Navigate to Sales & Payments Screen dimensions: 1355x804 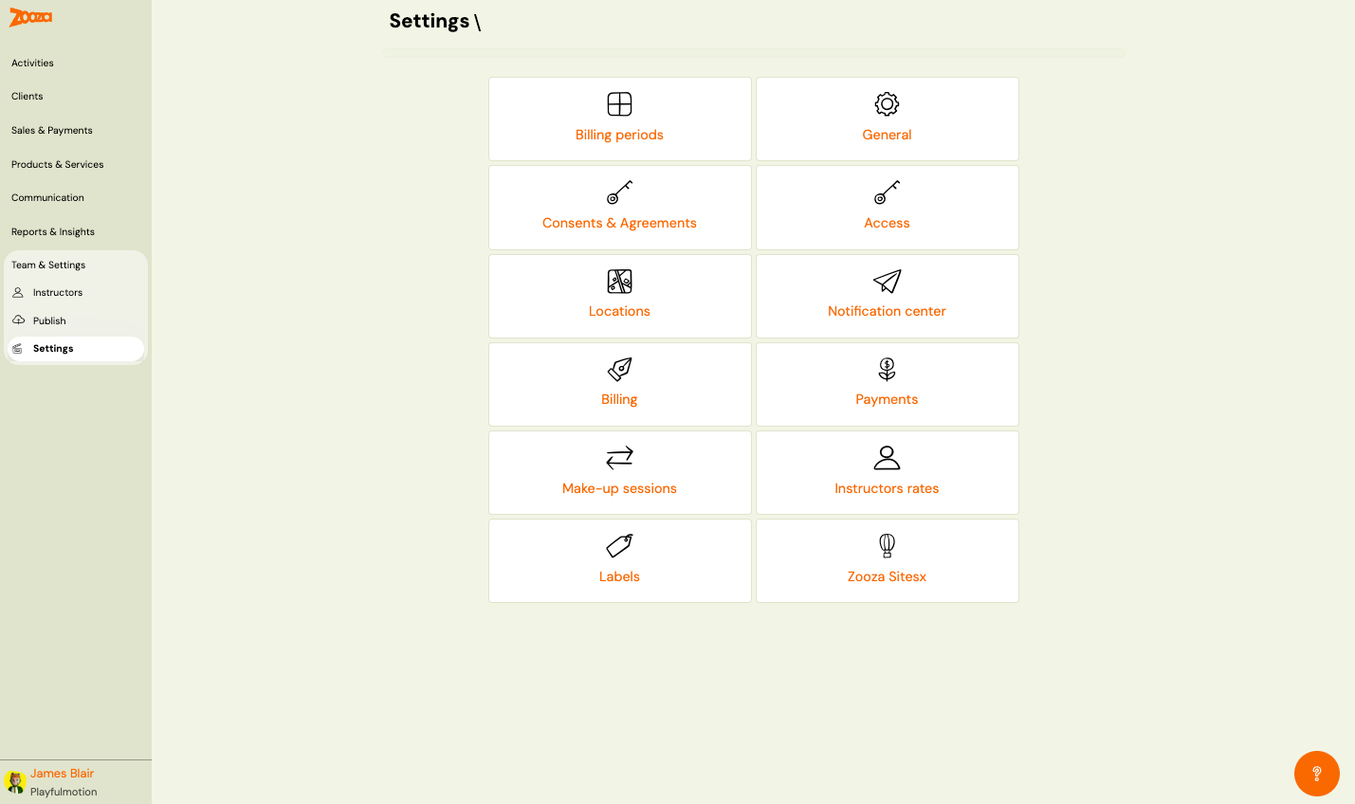click(x=51, y=130)
